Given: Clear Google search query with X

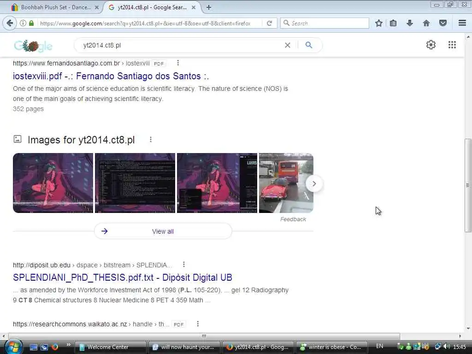Looking at the screenshot, I should pos(288,45).
